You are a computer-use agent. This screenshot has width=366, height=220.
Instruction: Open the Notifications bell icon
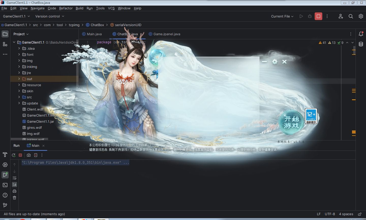(361, 34)
